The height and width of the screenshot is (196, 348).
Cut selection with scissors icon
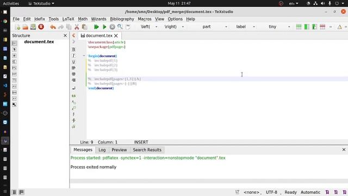[x=77, y=27]
